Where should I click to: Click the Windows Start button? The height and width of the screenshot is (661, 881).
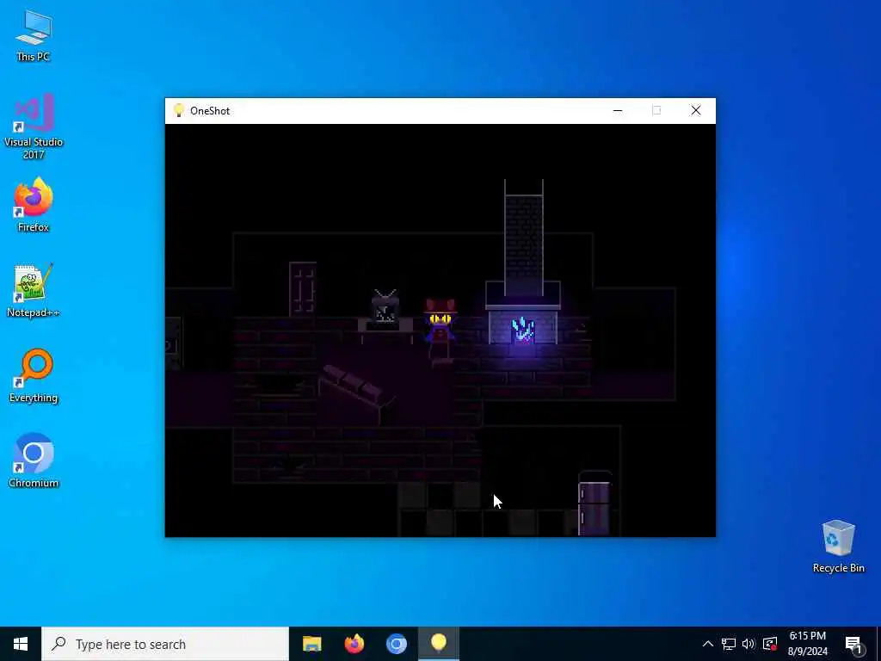point(21,644)
